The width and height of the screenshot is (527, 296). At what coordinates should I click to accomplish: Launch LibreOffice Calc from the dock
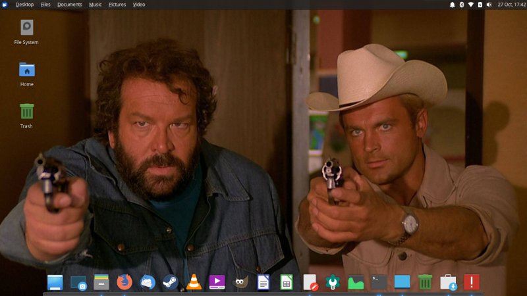click(287, 282)
